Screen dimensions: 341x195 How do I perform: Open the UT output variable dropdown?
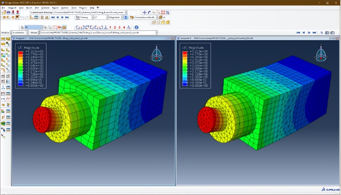(x=107, y=18)
